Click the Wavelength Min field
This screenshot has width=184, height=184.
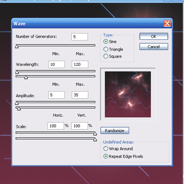[57, 64]
